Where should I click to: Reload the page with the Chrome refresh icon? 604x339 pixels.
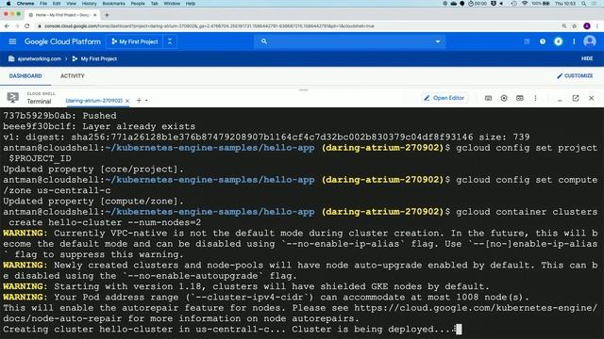coord(27,25)
